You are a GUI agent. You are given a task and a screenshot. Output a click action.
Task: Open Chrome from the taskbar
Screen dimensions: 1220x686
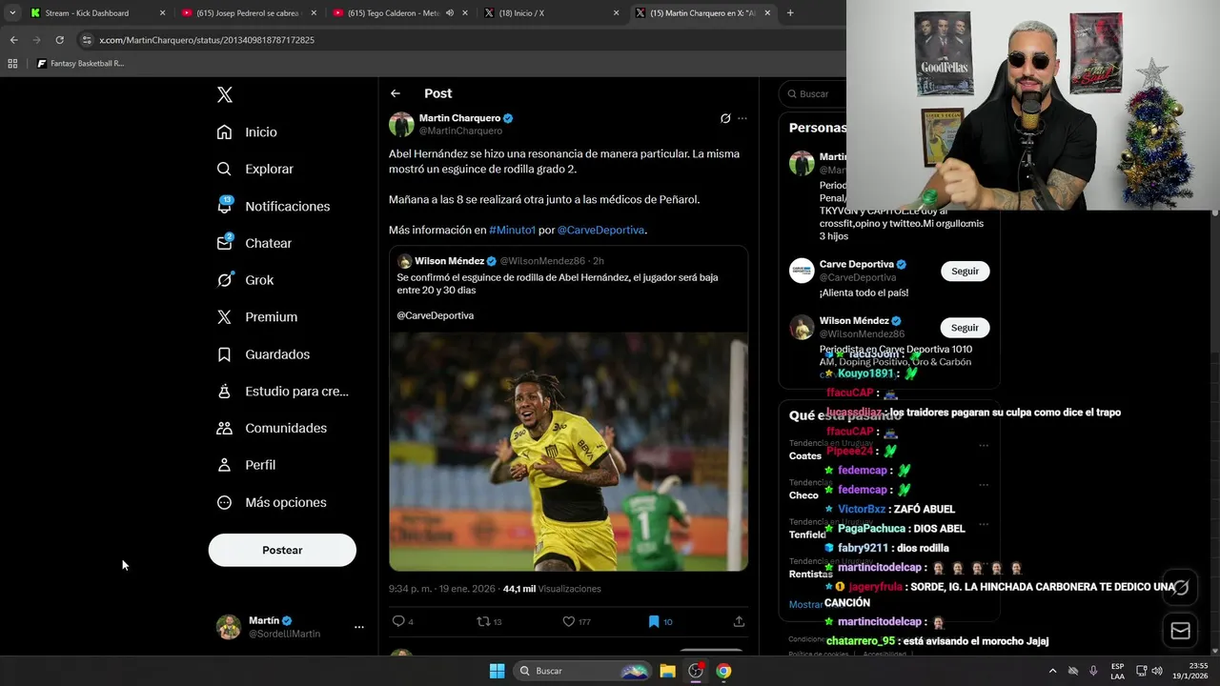coord(723,671)
